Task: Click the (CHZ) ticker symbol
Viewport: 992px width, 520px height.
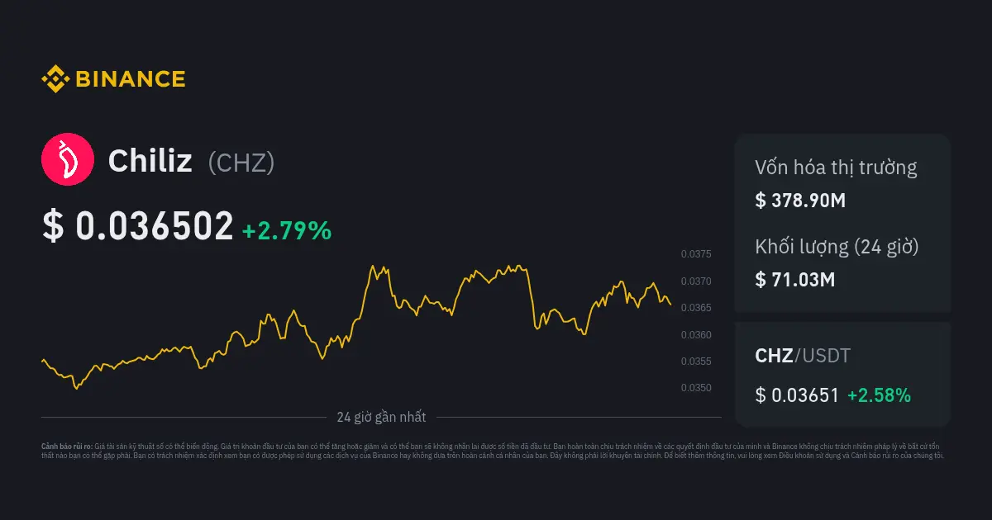Action: 241,163
